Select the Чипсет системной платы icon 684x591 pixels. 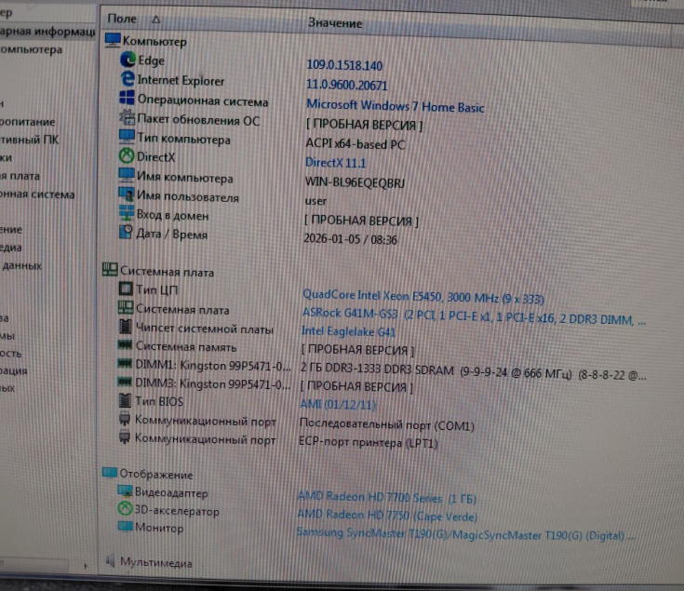tap(126, 328)
